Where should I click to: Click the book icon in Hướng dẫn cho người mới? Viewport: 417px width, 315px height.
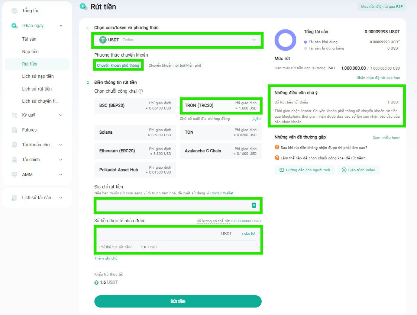click(x=282, y=170)
